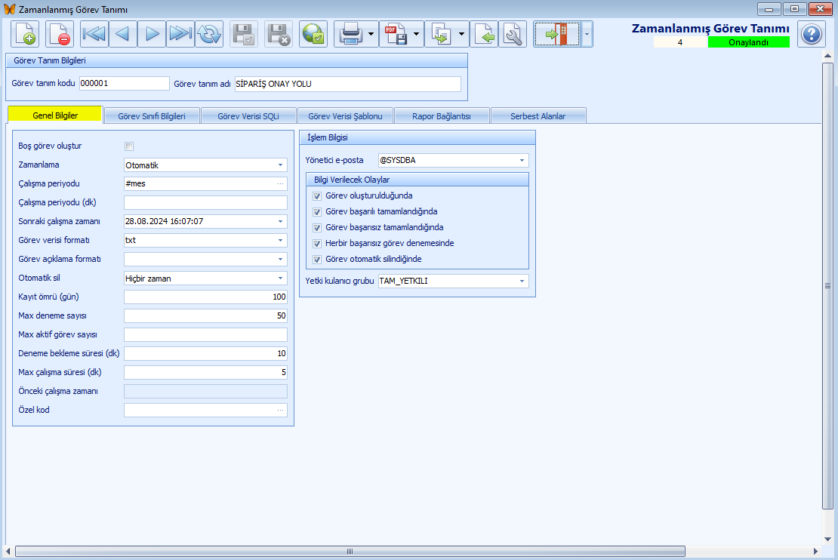Click the refresh records icon
The height and width of the screenshot is (560, 838).
coord(209,34)
